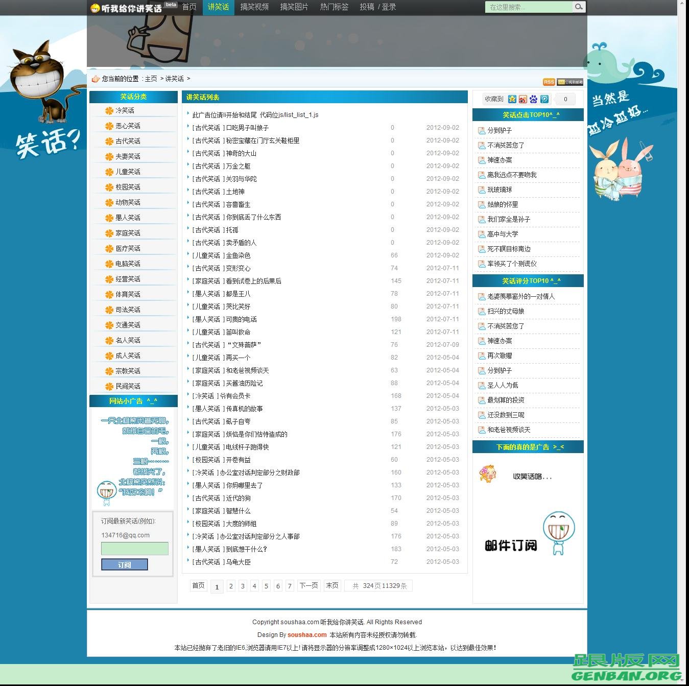This screenshot has height=686, width=689.
Task: Go to page 3 in pagination
Action: (x=243, y=586)
